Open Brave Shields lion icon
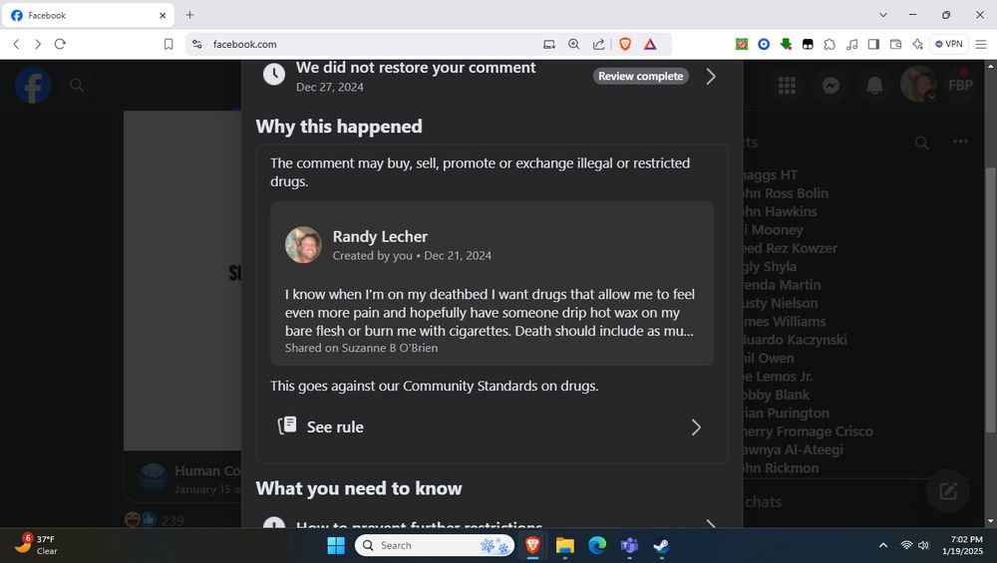The image size is (997, 563). pos(625,44)
